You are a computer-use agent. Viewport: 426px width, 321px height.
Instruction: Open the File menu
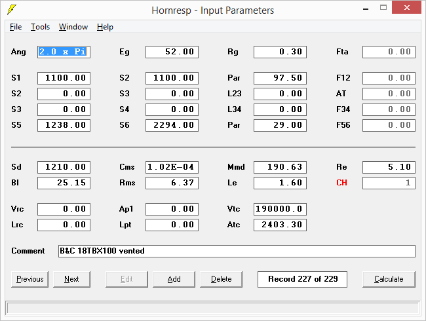click(16, 27)
